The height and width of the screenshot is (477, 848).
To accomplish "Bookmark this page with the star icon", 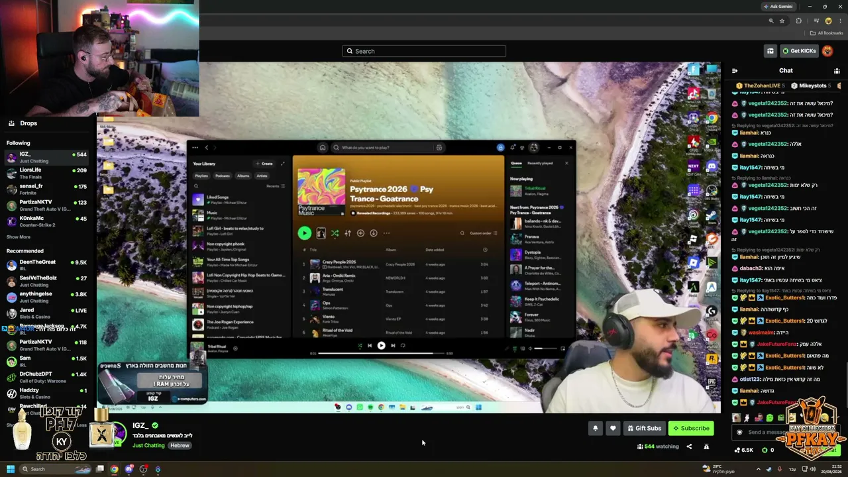I will click(782, 21).
